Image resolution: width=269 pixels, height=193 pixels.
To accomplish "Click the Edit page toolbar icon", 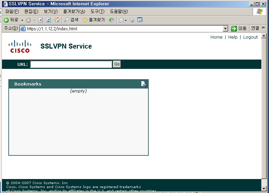I will click(140, 20).
